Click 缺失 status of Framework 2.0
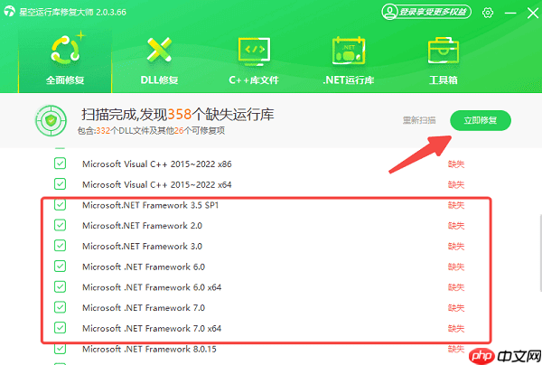 point(456,226)
